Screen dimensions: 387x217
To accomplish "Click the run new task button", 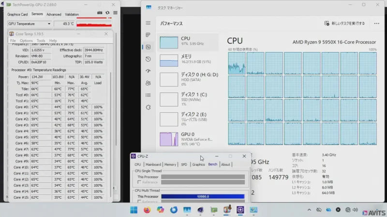I will pyautogui.click(x=344, y=23).
